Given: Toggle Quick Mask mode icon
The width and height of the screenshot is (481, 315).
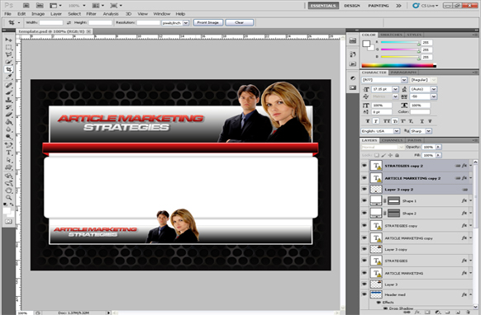Looking at the screenshot, I should click(8, 221).
